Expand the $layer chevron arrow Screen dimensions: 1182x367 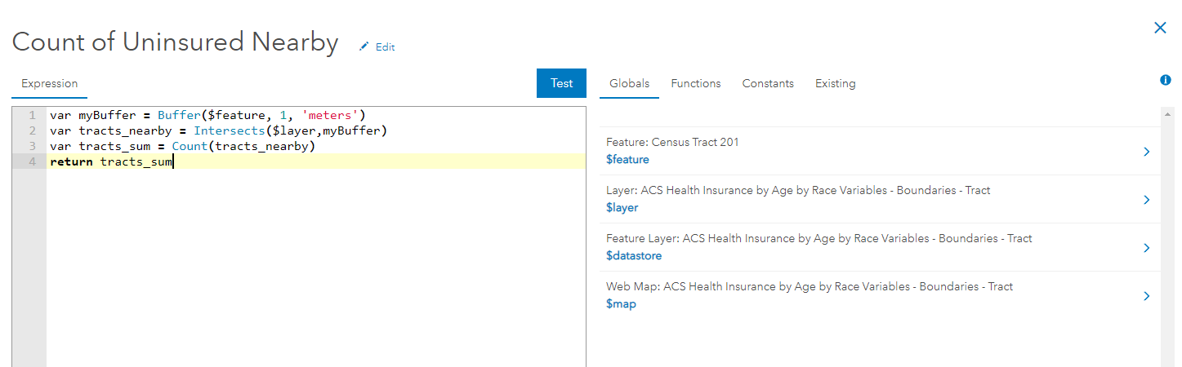(x=1147, y=200)
